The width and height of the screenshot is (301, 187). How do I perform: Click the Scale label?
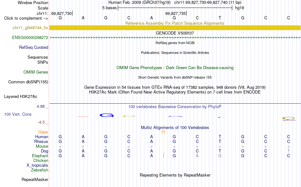(43, 8)
